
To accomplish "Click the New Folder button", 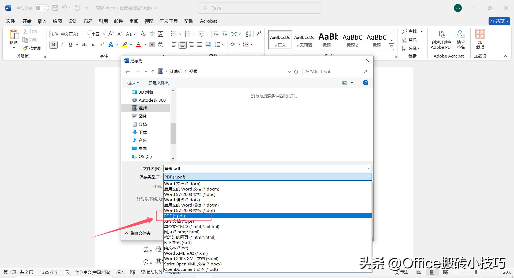I will click(x=158, y=83).
